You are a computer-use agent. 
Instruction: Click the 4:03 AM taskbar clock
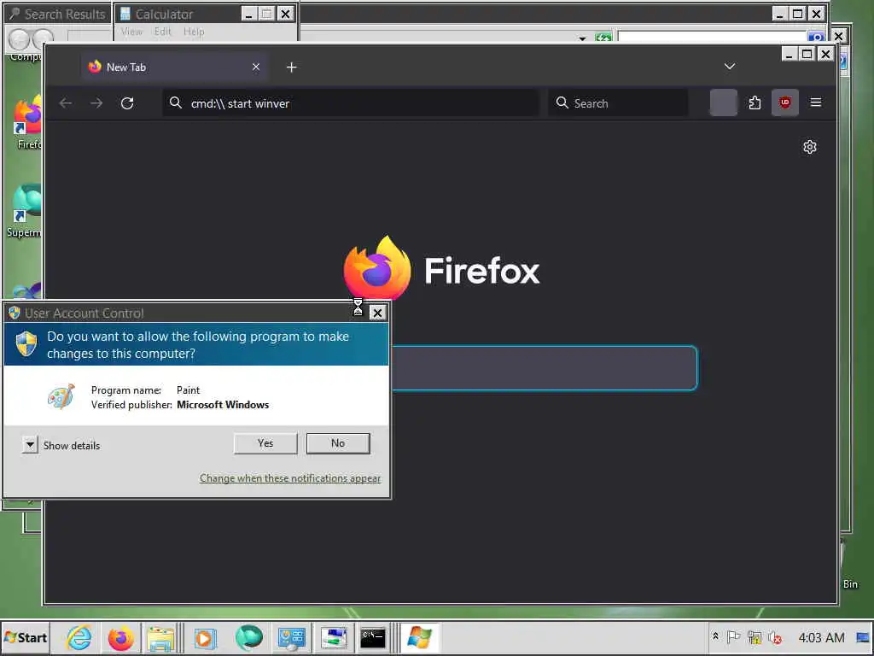pyautogui.click(x=821, y=637)
